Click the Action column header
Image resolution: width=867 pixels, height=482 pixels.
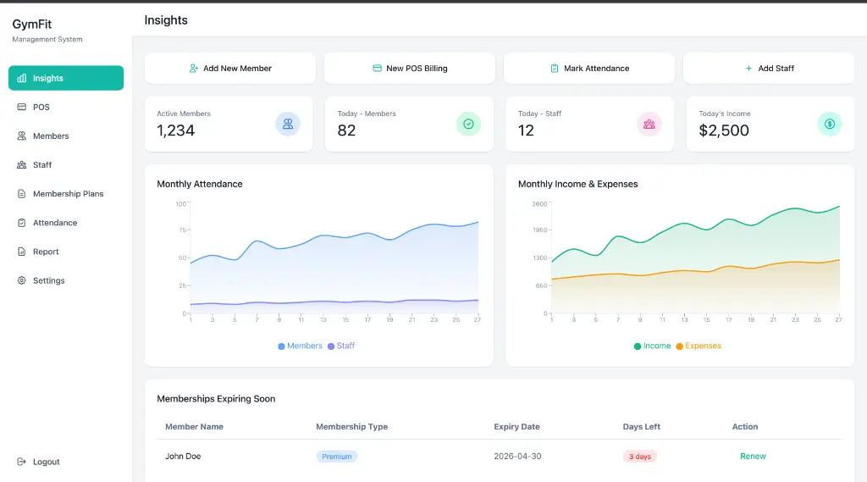(745, 427)
